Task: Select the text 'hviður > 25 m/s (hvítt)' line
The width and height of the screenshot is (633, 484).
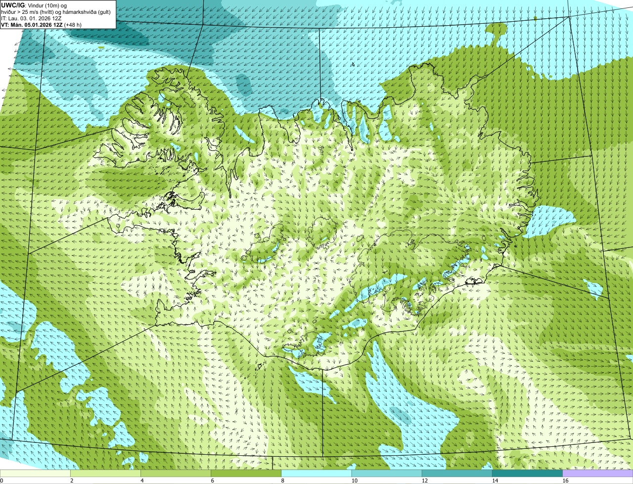Action: click(56, 12)
